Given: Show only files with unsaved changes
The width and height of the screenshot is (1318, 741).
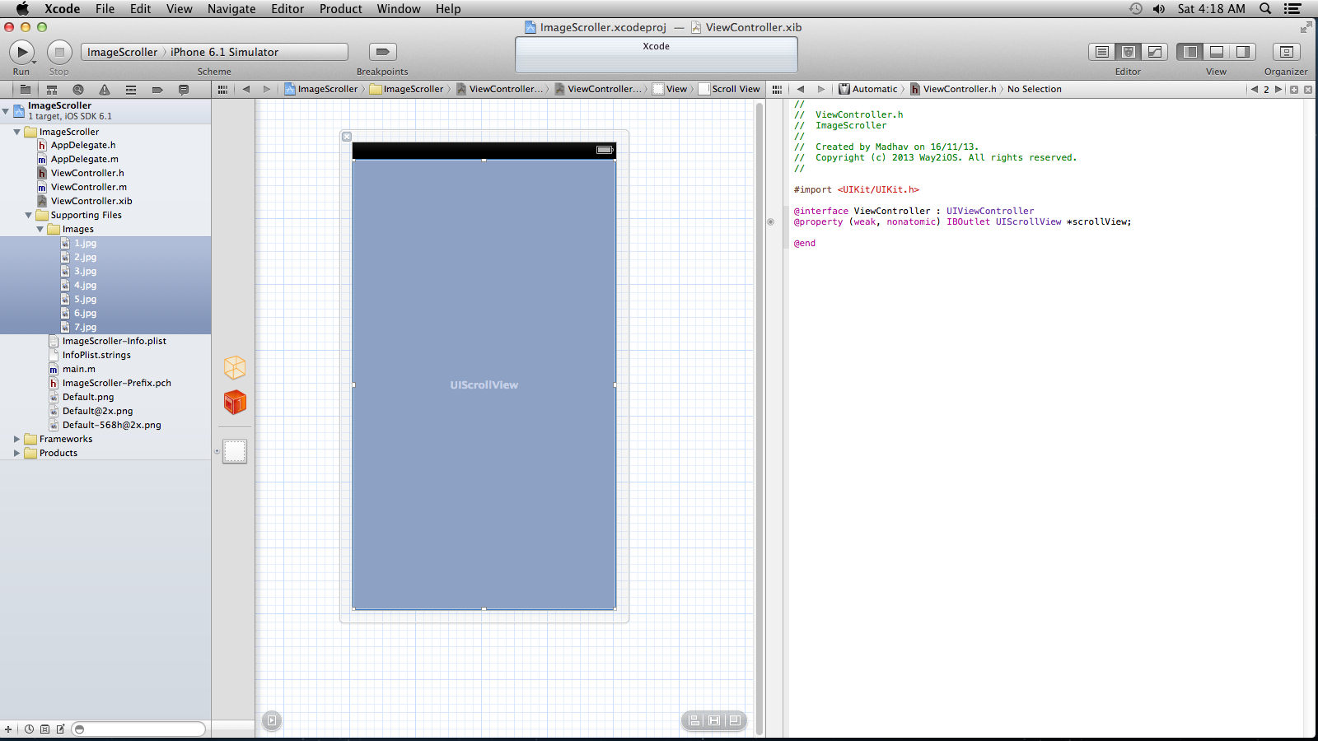Looking at the screenshot, I should point(60,729).
